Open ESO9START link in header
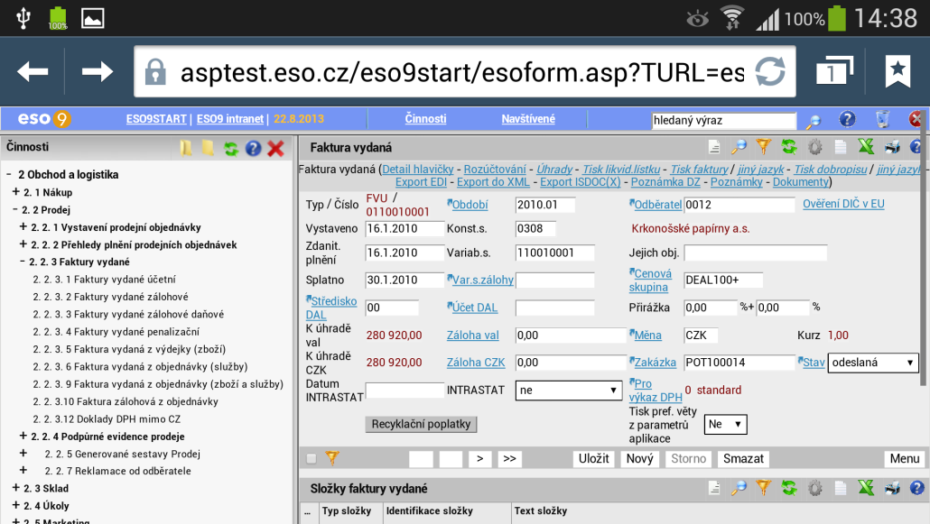This screenshot has height=524, width=930. (x=156, y=119)
